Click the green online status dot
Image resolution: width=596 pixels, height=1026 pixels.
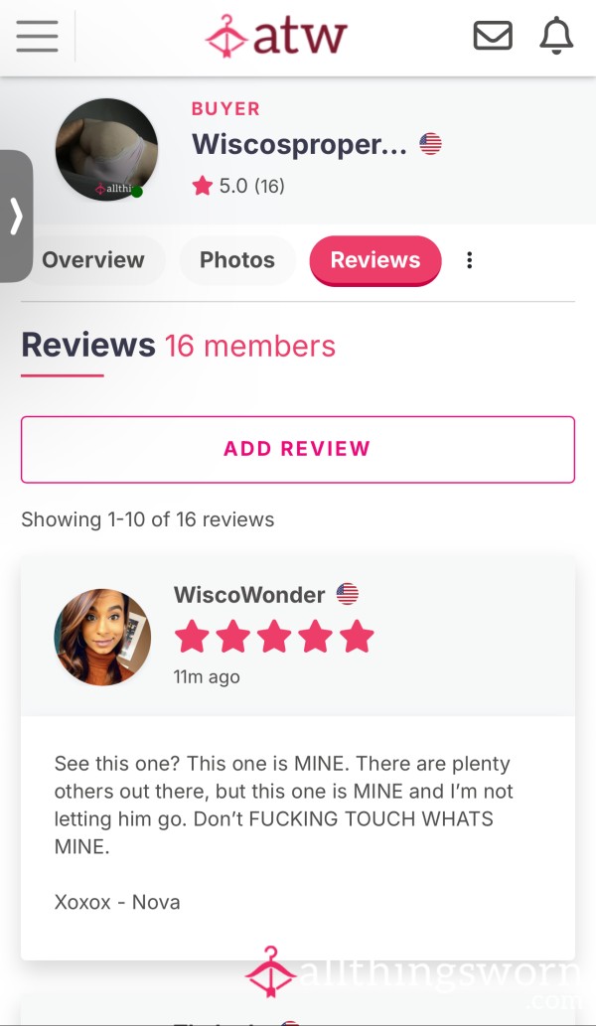(x=137, y=192)
